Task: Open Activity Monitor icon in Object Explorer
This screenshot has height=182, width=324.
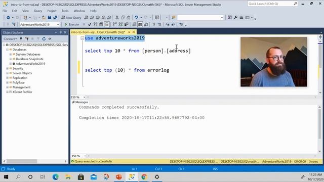Action: 50,38
